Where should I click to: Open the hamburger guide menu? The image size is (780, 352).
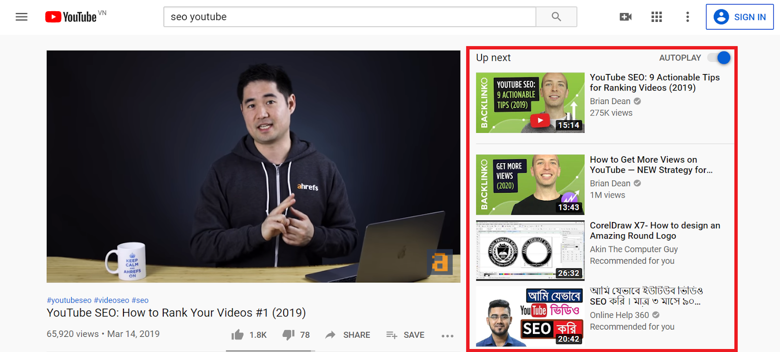click(x=21, y=17)
